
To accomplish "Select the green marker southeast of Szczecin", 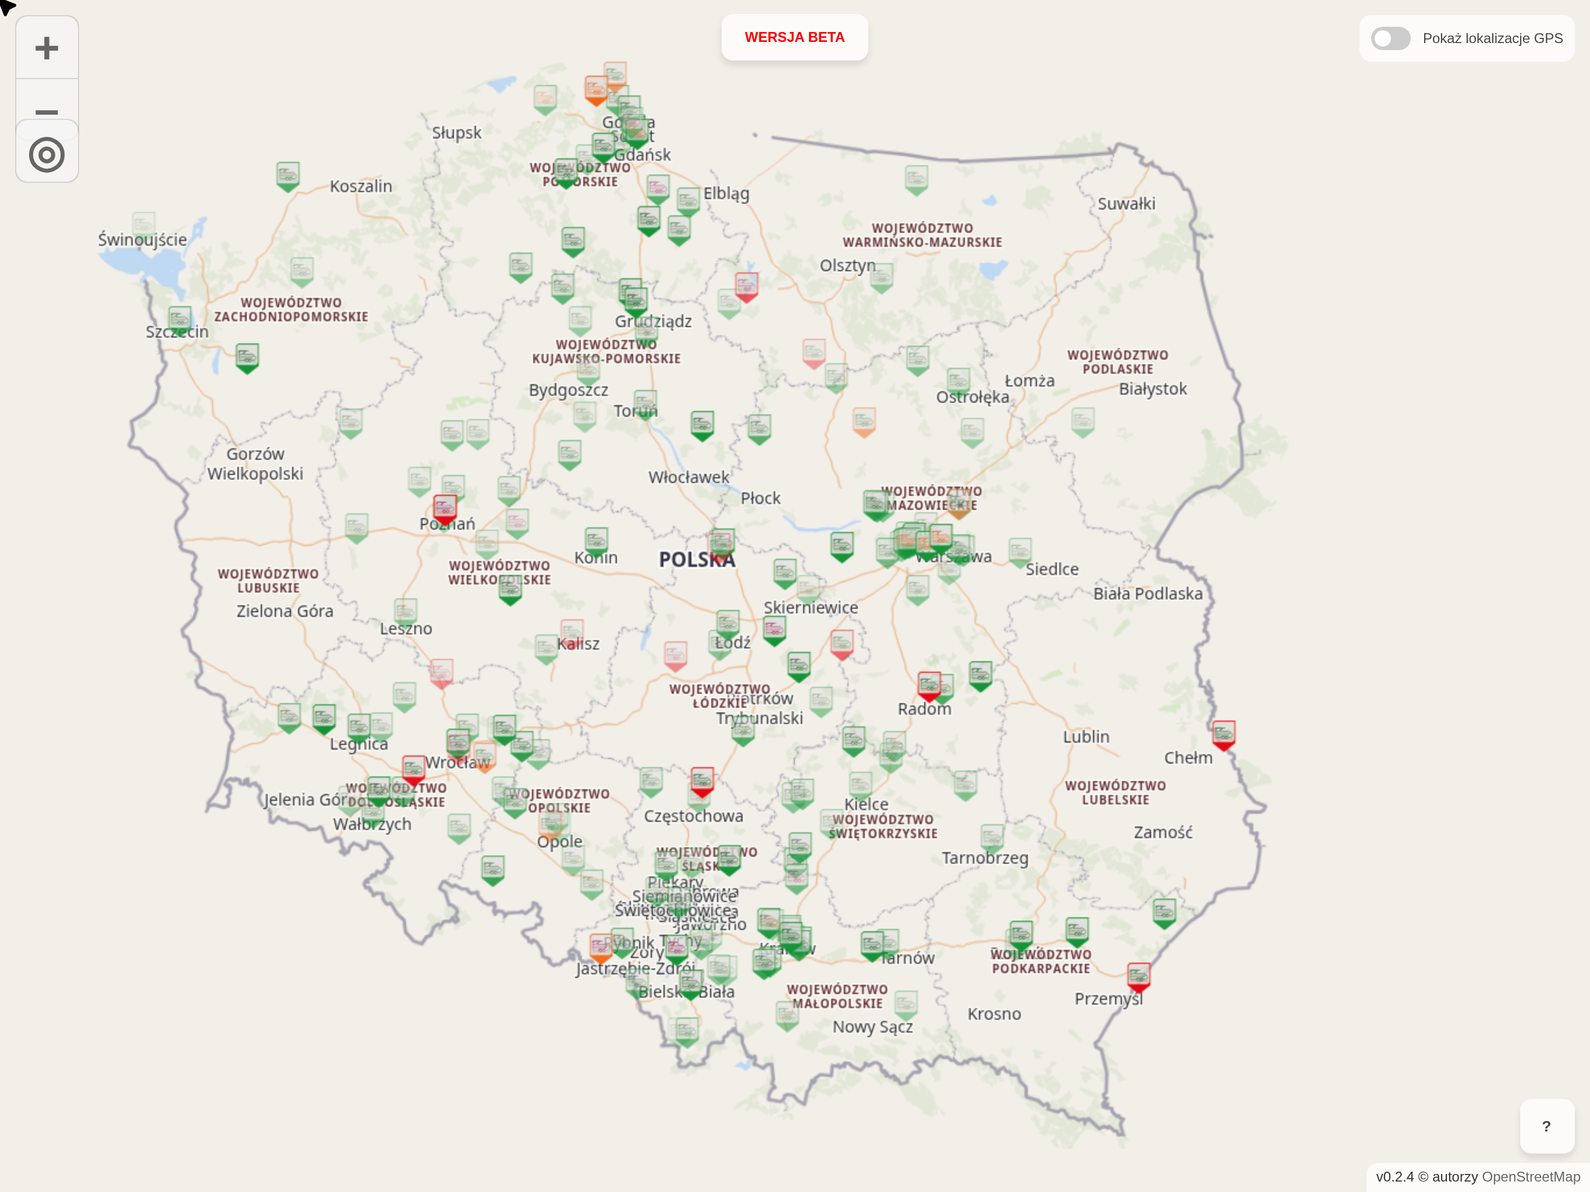I will (247, 357).
